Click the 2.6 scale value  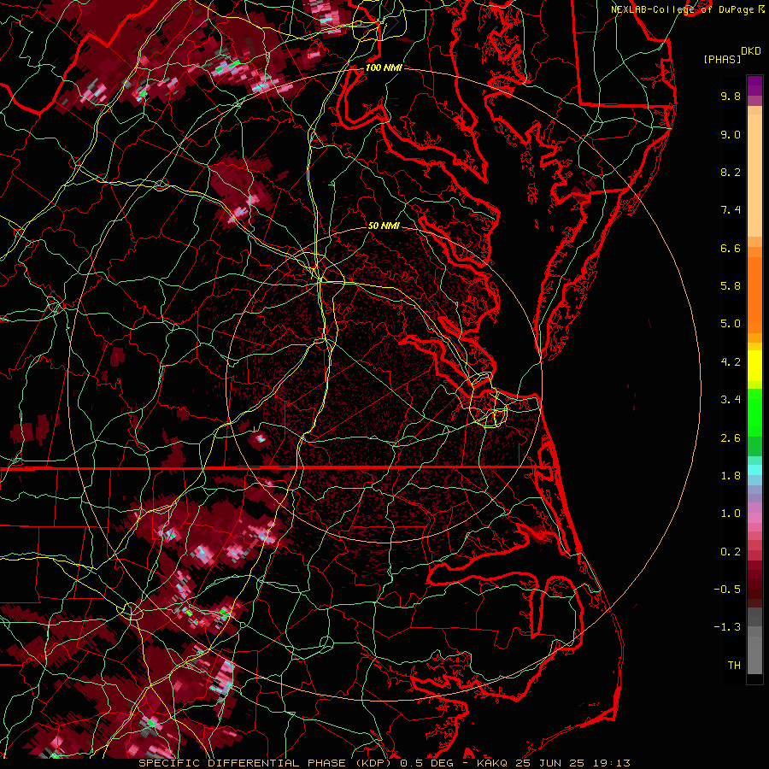(731, 438)
